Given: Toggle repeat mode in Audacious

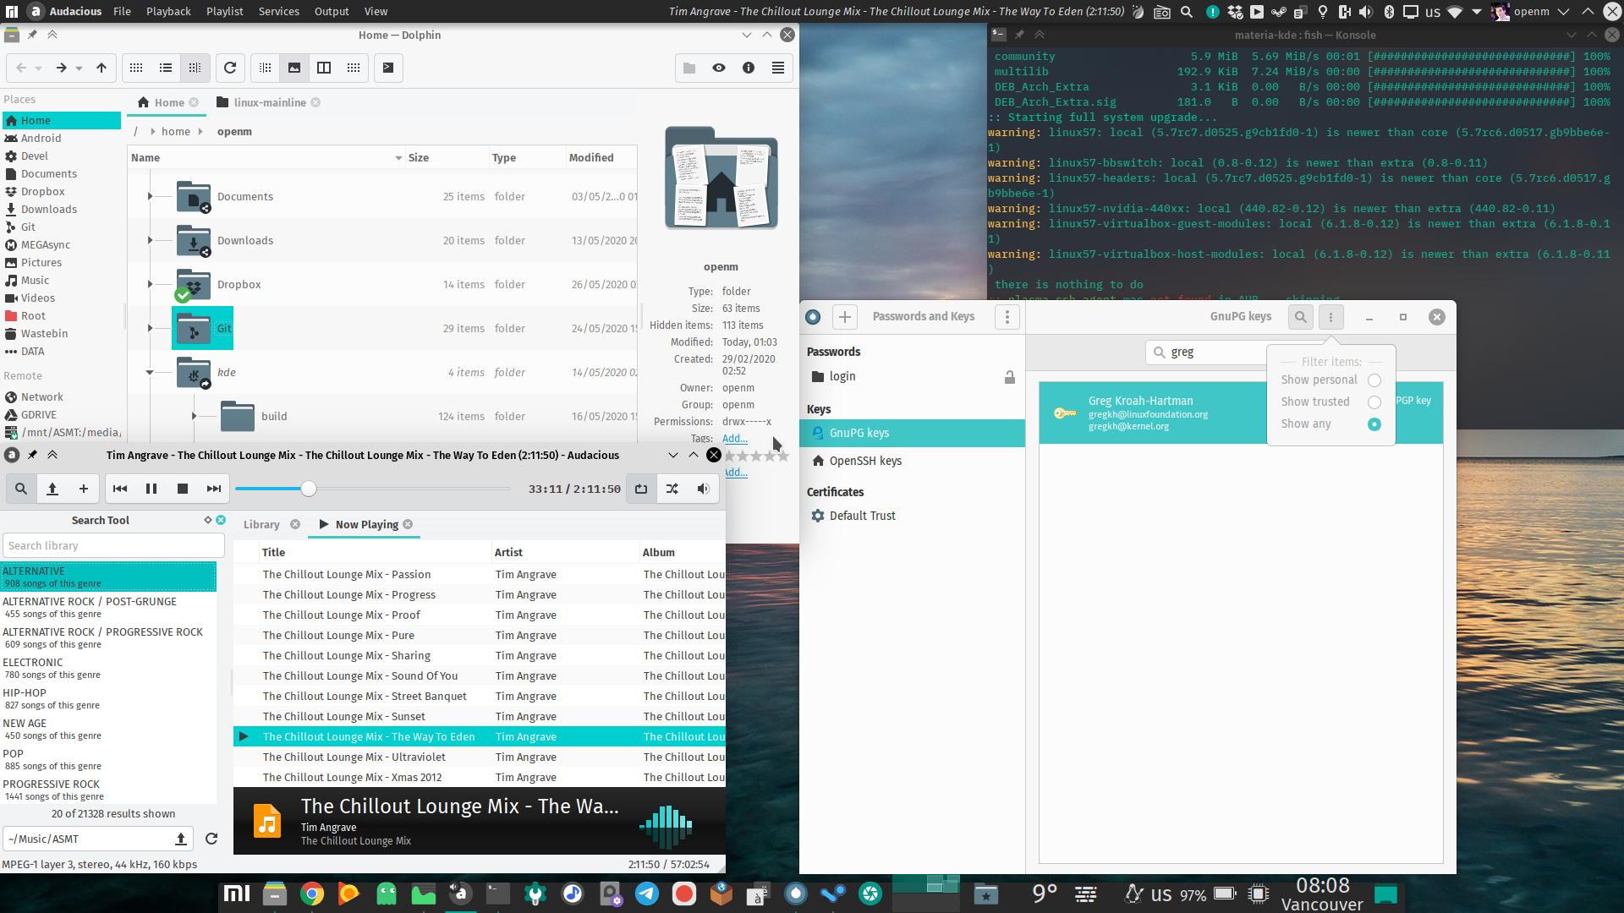Looking at the screenshot, I should pos(641,489).
